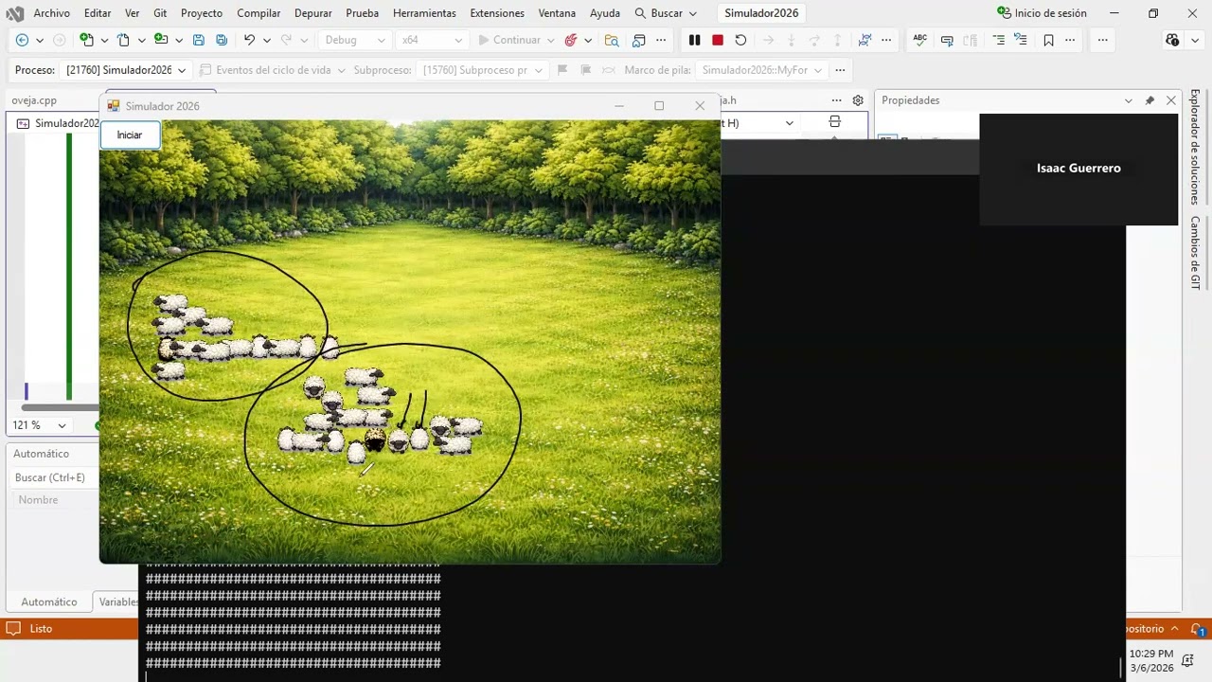
Task: Open the x64 platform dropdown
Action: tap(431, 40)
